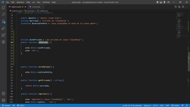Screen dimensions: 190x107
Task: Click the VS Code logo icon
Action: (3, 2)
